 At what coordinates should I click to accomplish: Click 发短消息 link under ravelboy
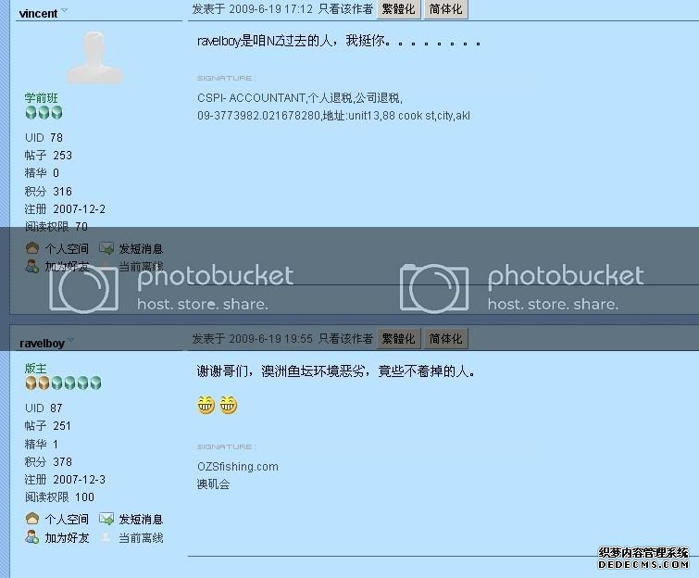(141, 519)
